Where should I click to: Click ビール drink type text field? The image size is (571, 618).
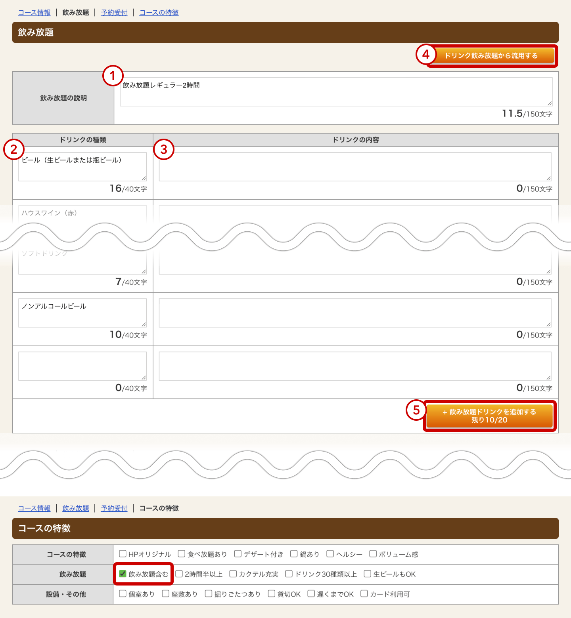[x=82, y=167]
